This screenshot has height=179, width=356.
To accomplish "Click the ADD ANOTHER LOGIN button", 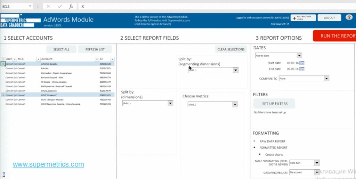I will click(303, 18).
